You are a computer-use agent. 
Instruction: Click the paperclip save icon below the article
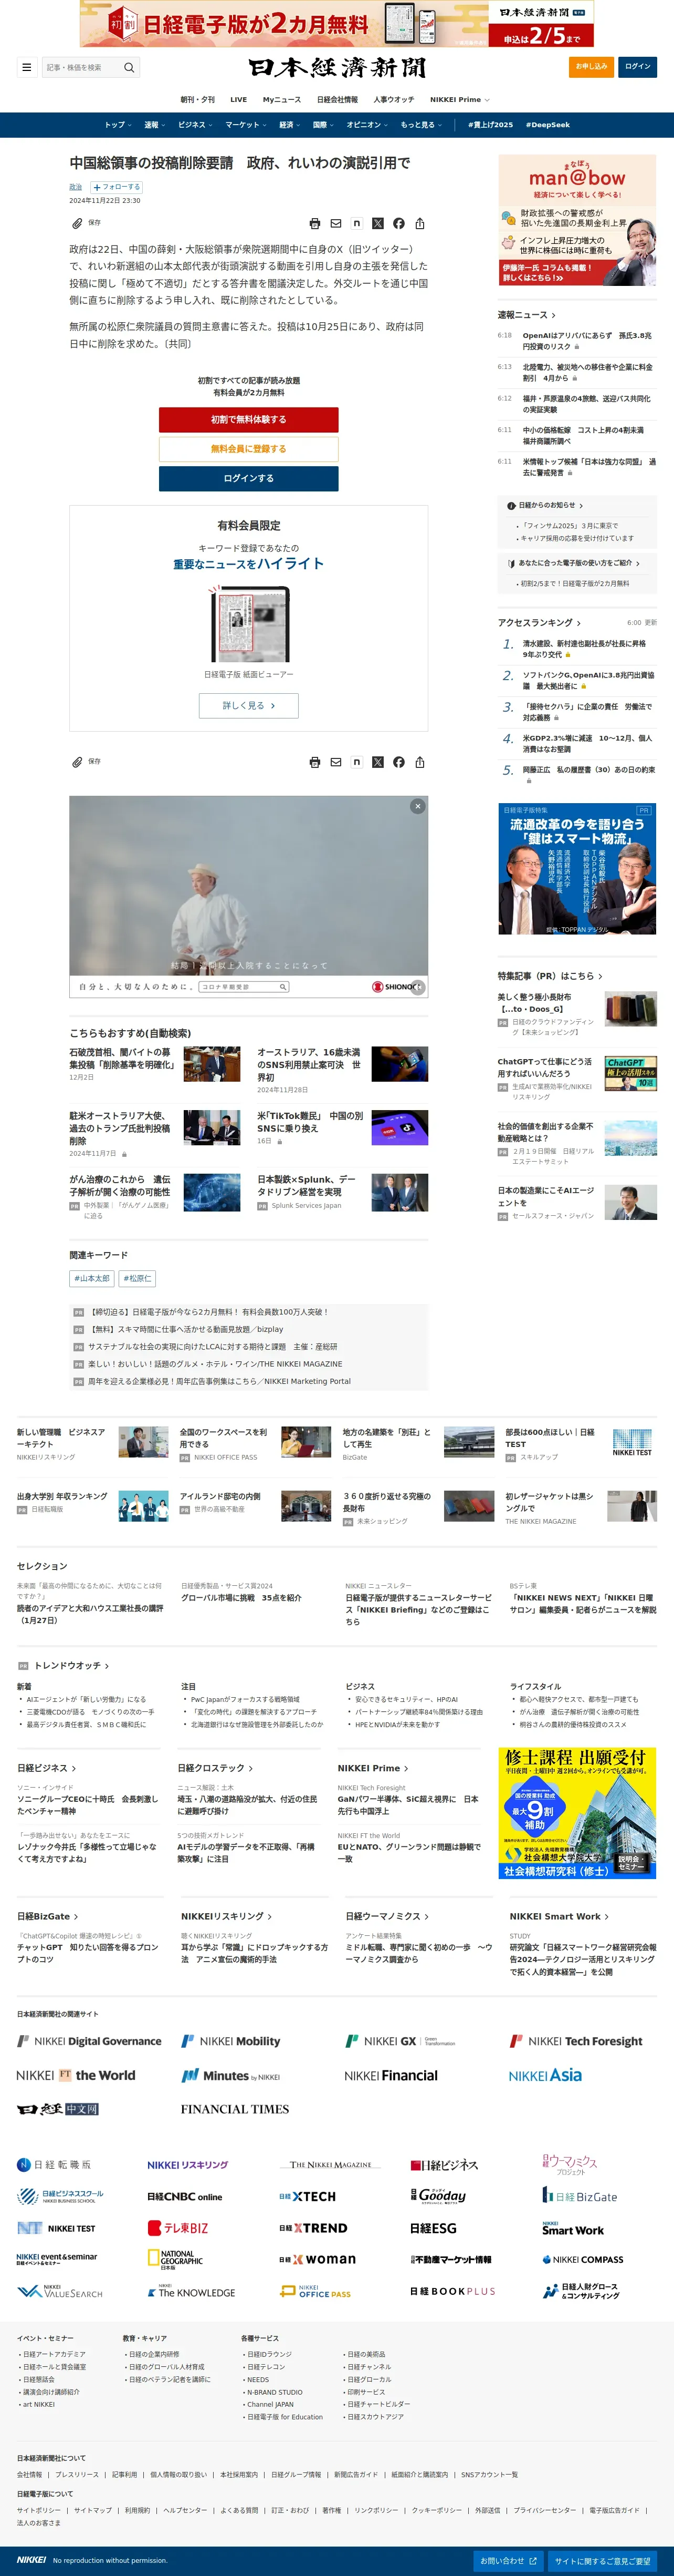(77, 762)
